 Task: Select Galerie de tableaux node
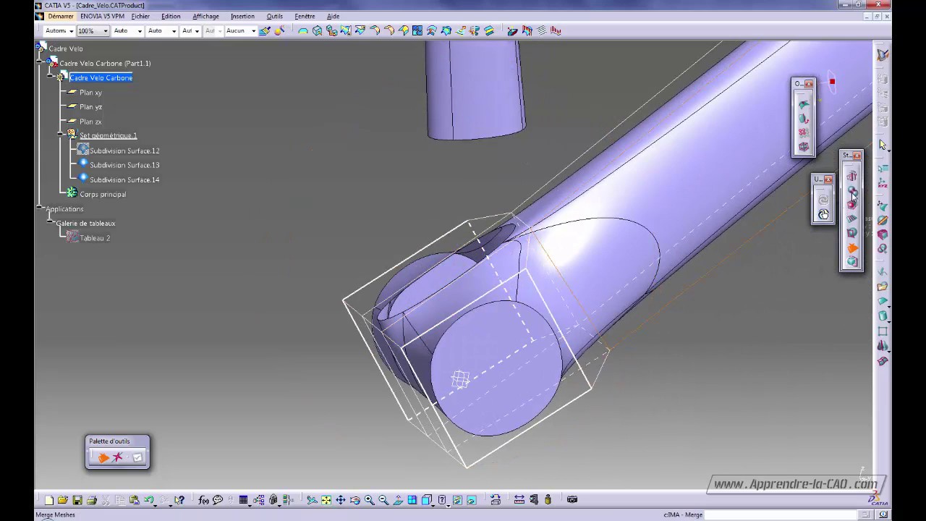pos(85,223)
